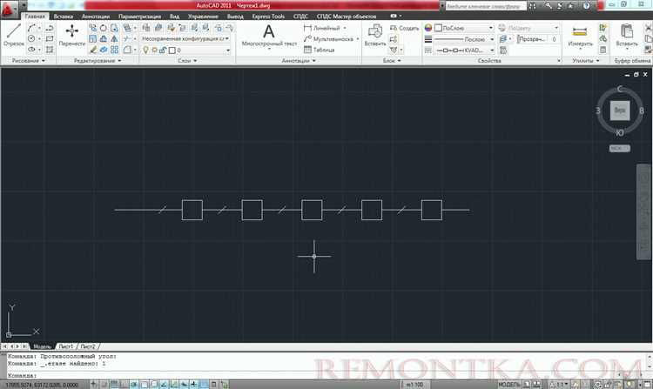
Task: Toggle Ortho mode in status bar
Action: [x=125, y=385]
